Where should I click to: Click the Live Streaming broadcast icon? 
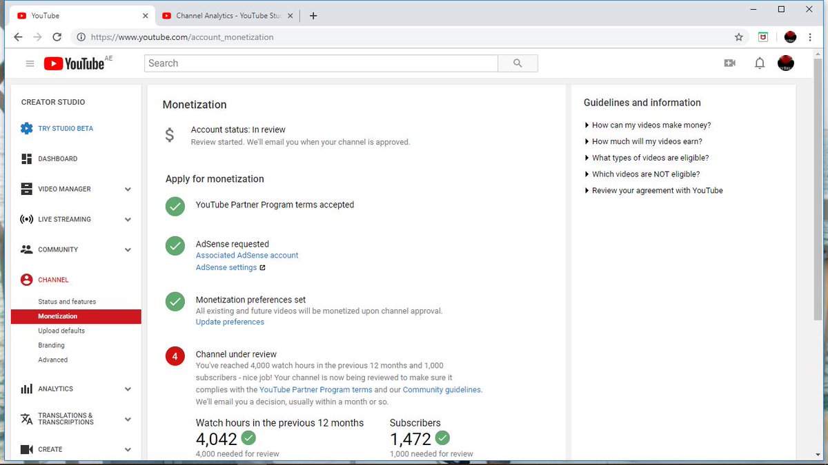point(26,219)
